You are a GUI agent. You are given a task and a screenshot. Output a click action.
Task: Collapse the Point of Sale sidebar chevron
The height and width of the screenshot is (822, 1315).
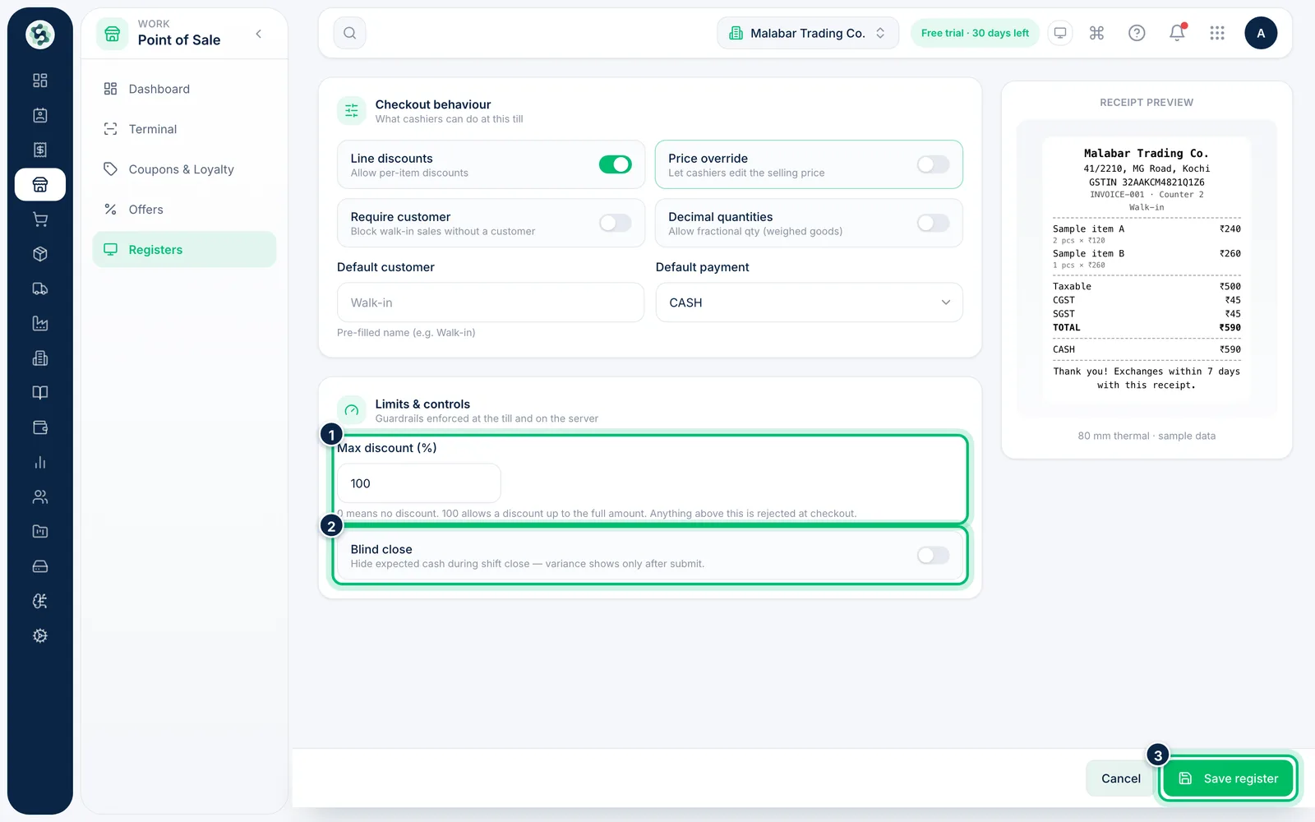click(x=259, y=34)
